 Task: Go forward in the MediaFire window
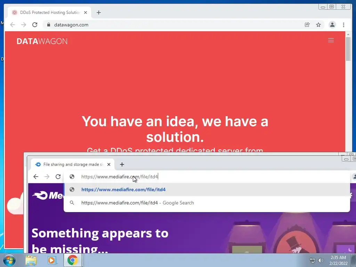tap(47, 176)
